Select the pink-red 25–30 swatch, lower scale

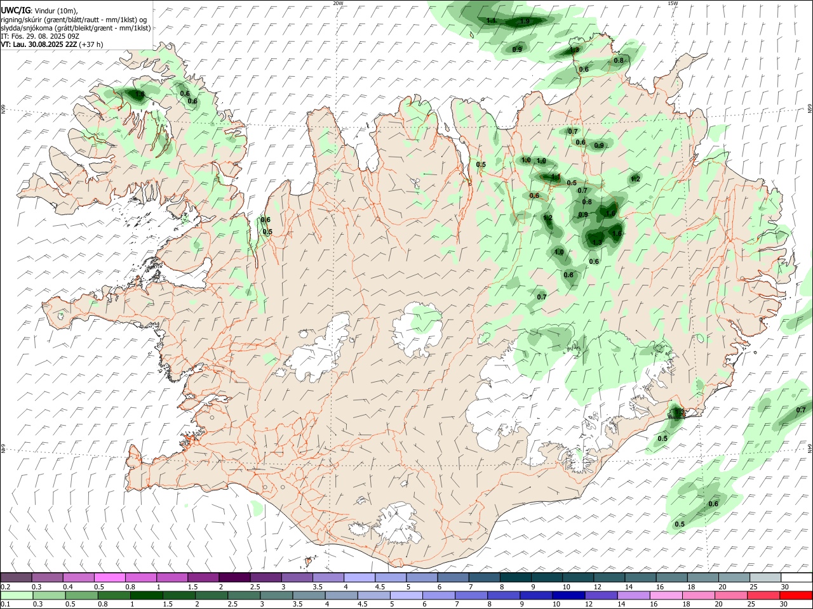763,596
